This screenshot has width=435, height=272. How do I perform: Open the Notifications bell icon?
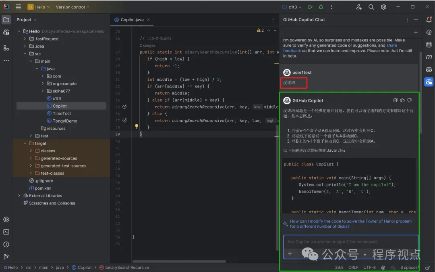(x=429, y=20)
